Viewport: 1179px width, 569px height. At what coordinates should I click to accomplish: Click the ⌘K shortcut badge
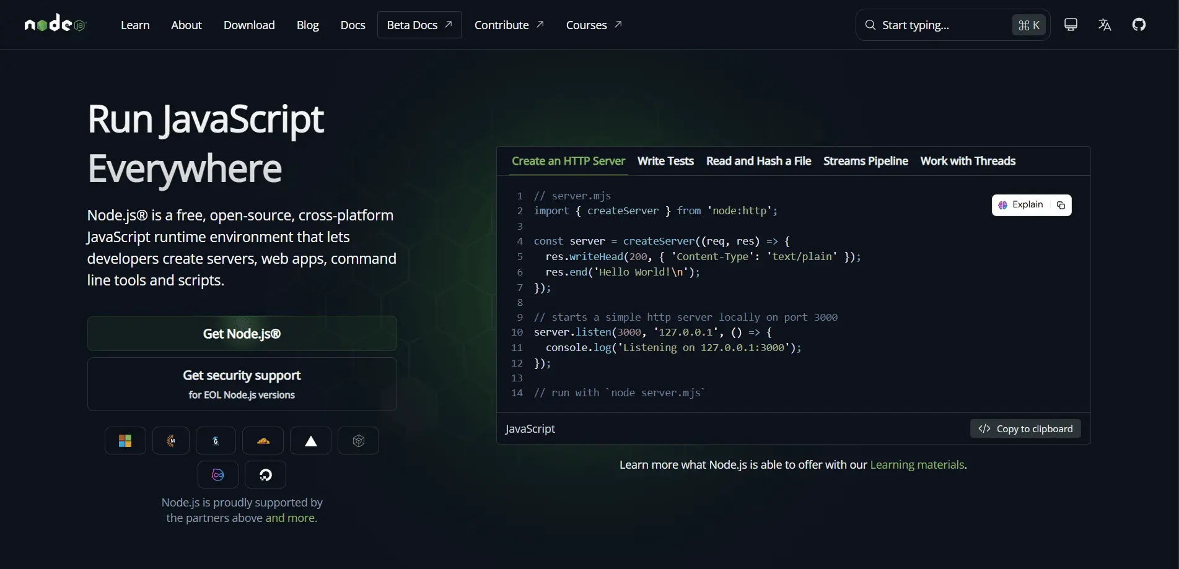click(x=1028, y=25)
